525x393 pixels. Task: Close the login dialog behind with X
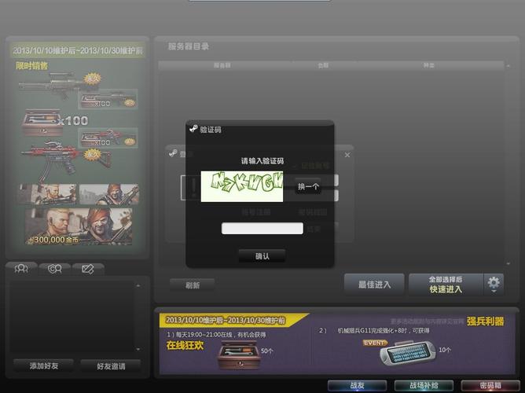[x=347, y=155]
